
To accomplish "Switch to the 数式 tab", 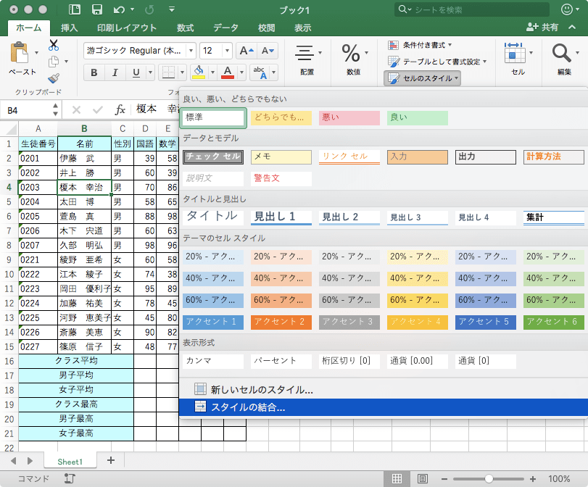I will 186,28.
